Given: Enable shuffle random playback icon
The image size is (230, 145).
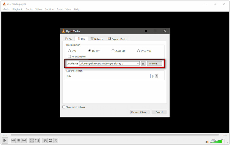Looking at the screenshot, I should (56, 140).
